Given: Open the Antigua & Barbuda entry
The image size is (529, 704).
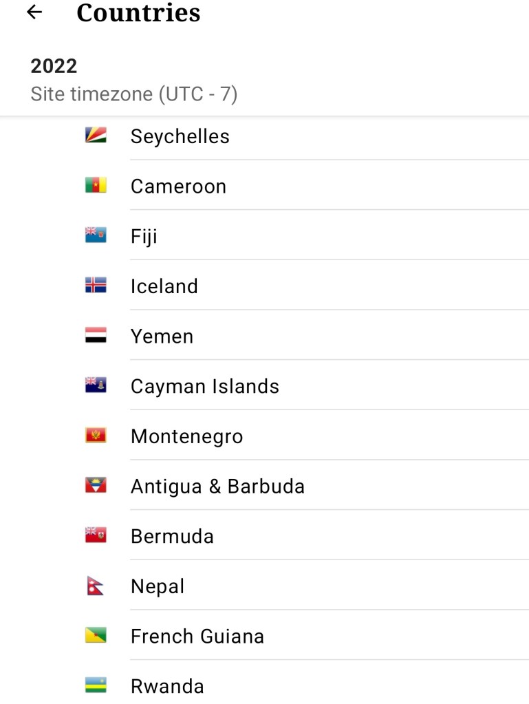Looking at the screenshot, I should tap(217, 487).
